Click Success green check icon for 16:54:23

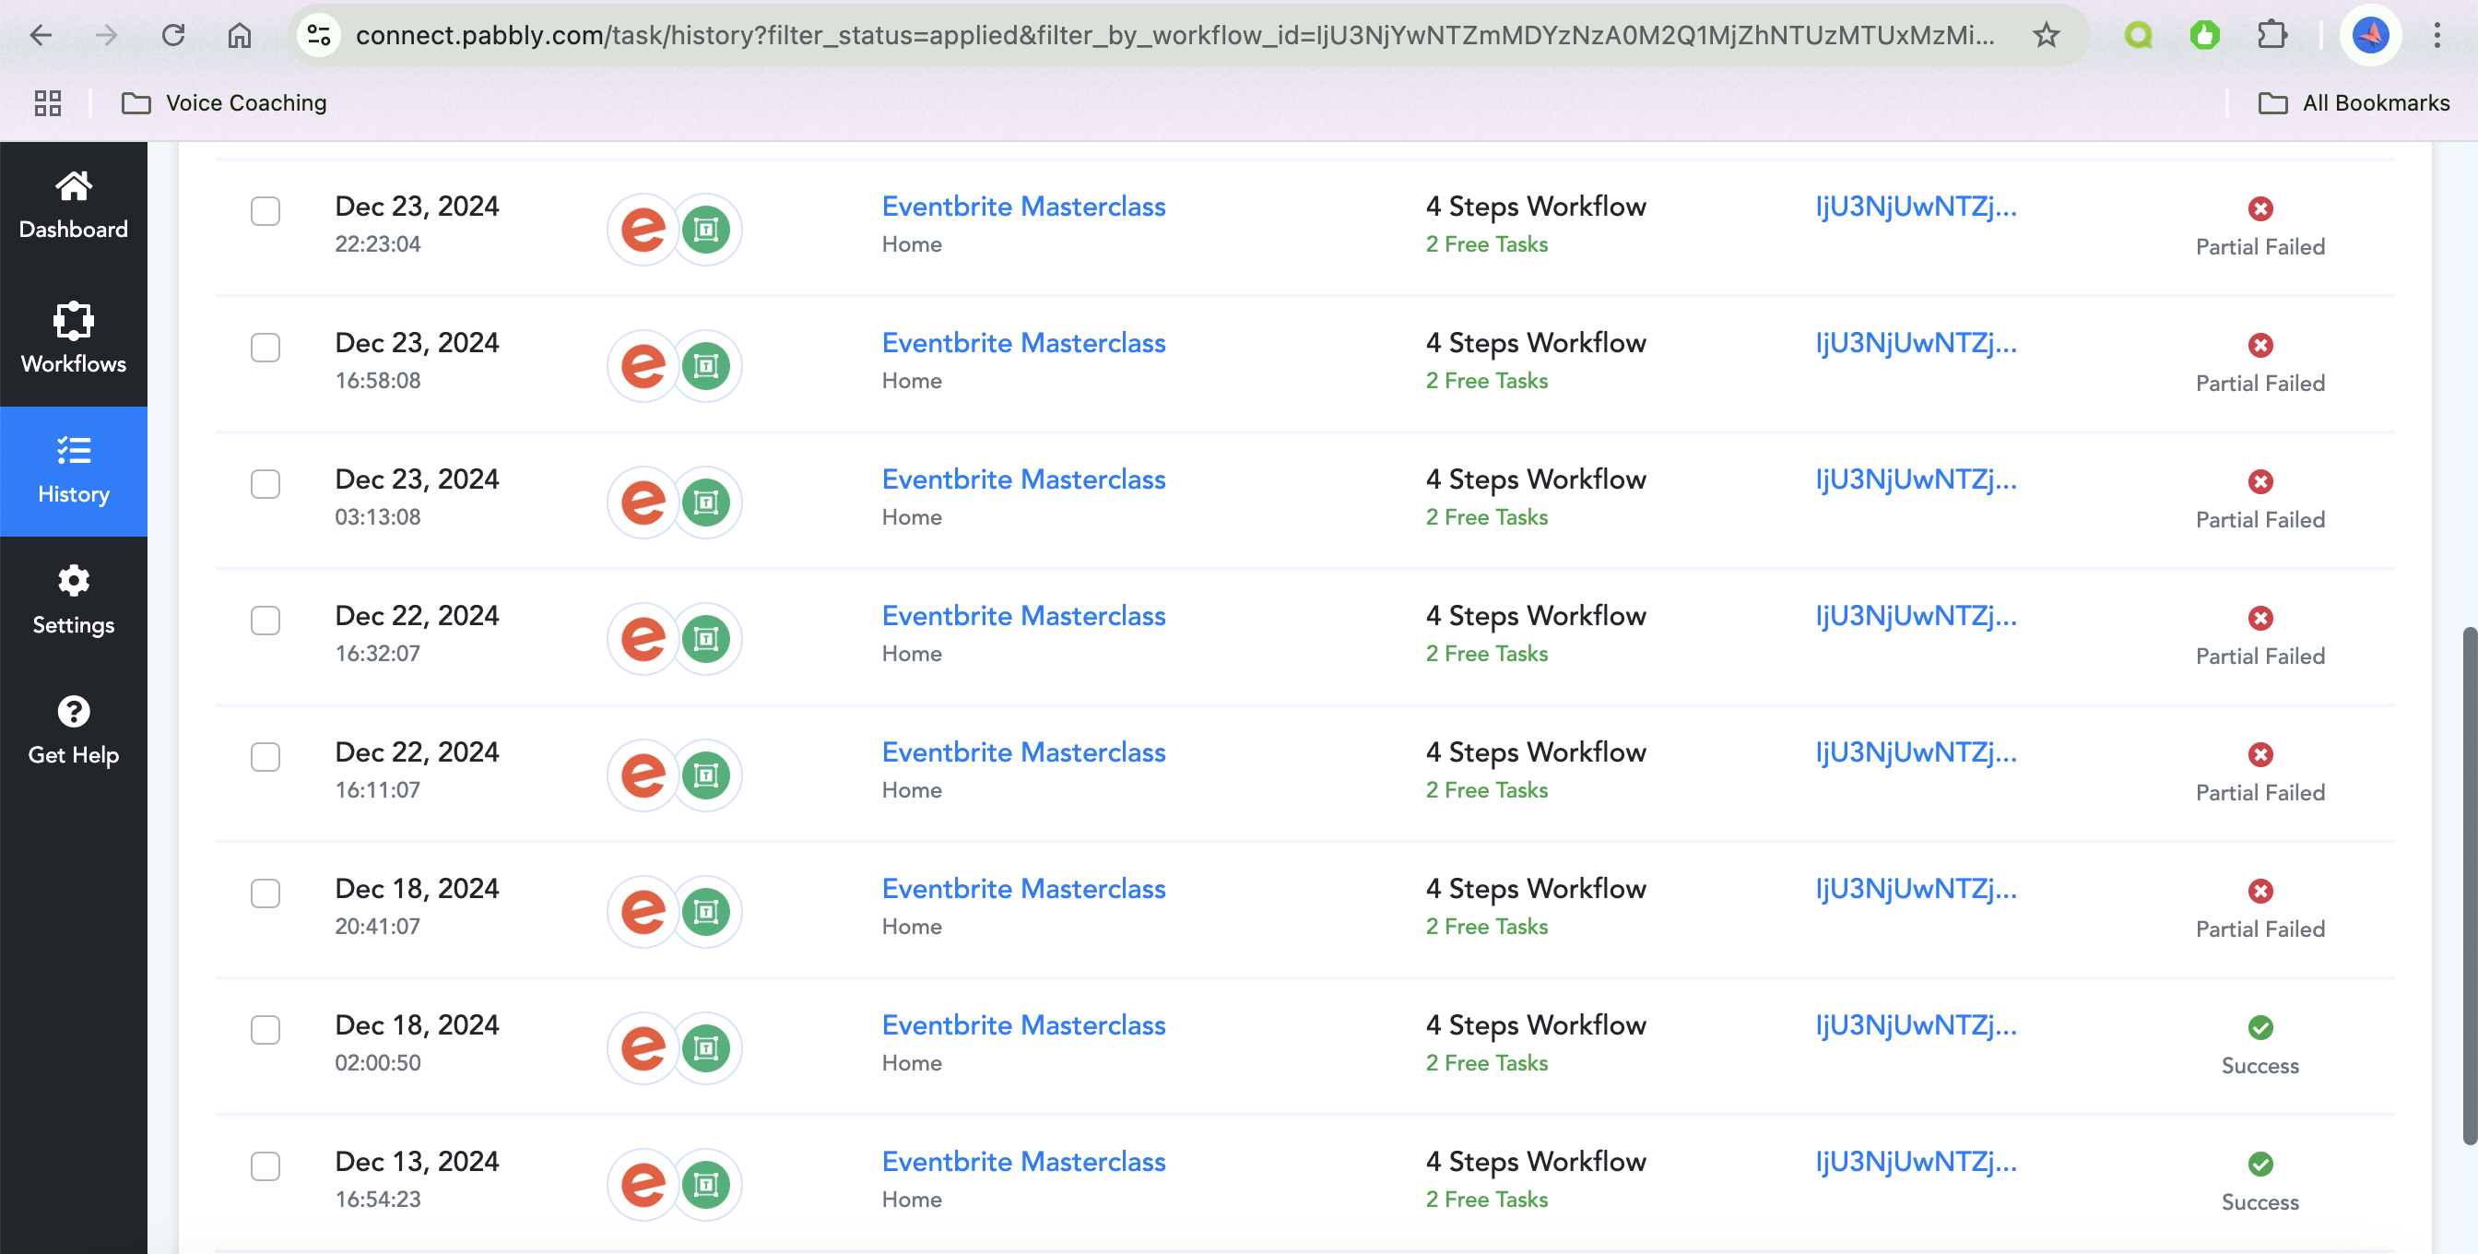coord(2260,1165)
